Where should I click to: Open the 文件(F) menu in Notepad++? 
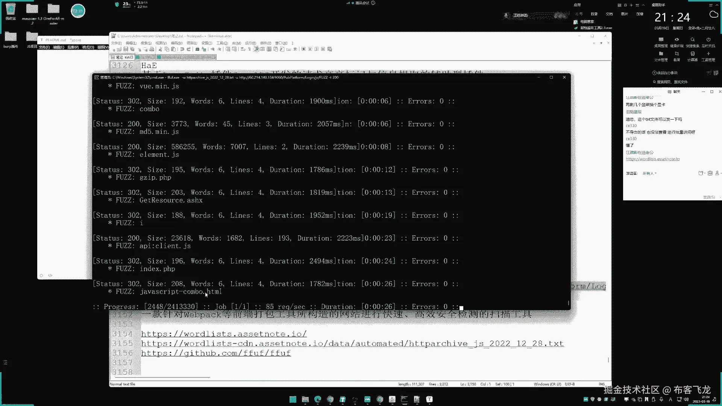116,43
